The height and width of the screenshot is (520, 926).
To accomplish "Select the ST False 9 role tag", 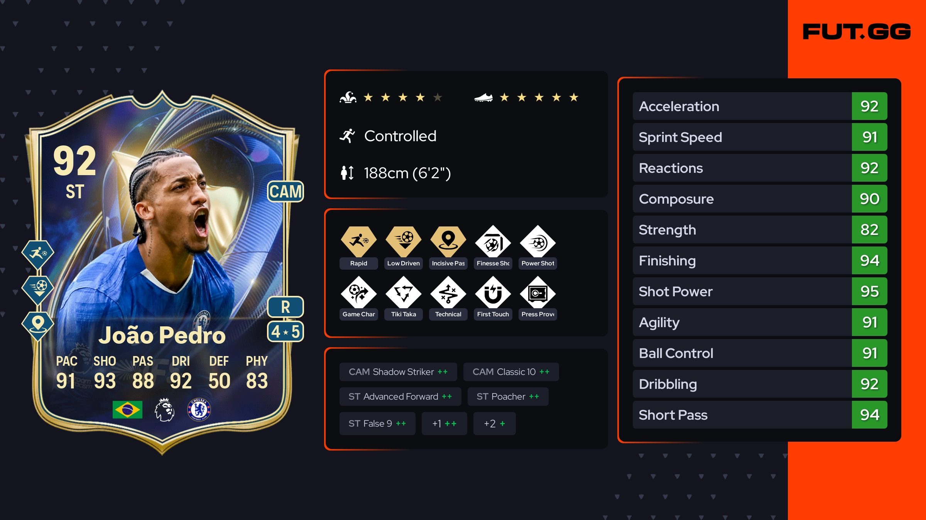I will pyautogui.click(x=377, y=424).
